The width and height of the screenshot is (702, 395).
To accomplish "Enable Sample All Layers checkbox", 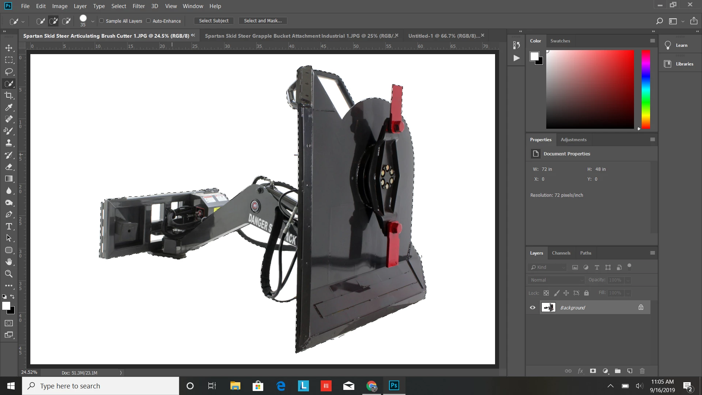I will coord(102,21).
